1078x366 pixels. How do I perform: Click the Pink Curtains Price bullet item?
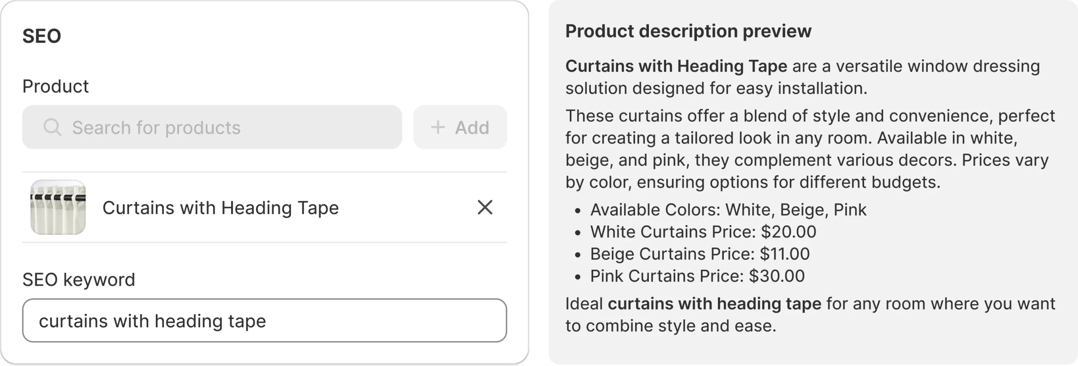click(697, 276)
